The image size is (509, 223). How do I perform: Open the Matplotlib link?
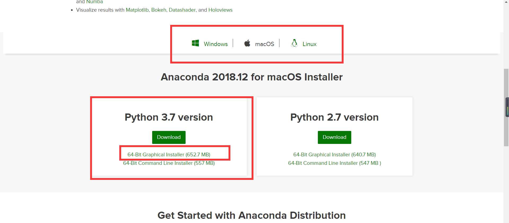[137, 10]
